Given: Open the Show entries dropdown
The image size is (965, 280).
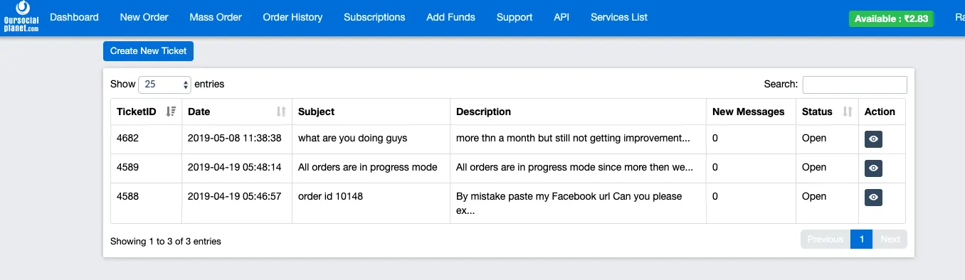Looking at the screenshot, I should pyautogui.click(x=164, y=85).
